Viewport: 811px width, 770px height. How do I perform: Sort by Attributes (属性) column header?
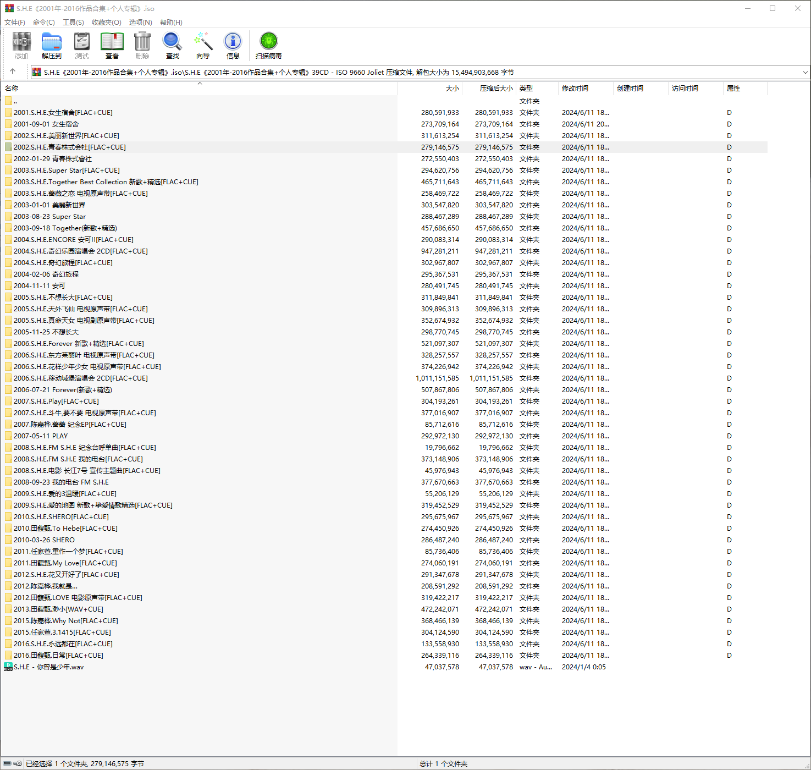[x=745, y=88]
